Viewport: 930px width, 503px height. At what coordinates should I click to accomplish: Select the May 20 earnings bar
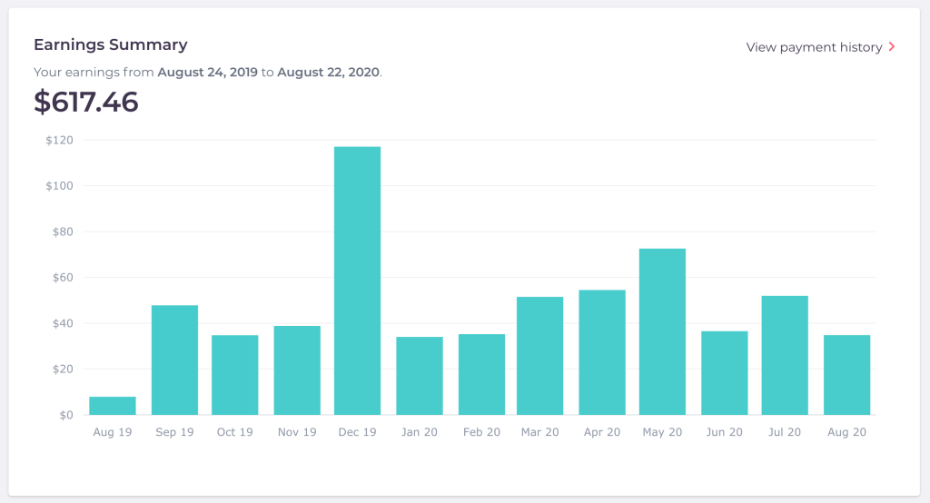click(662, 331)
